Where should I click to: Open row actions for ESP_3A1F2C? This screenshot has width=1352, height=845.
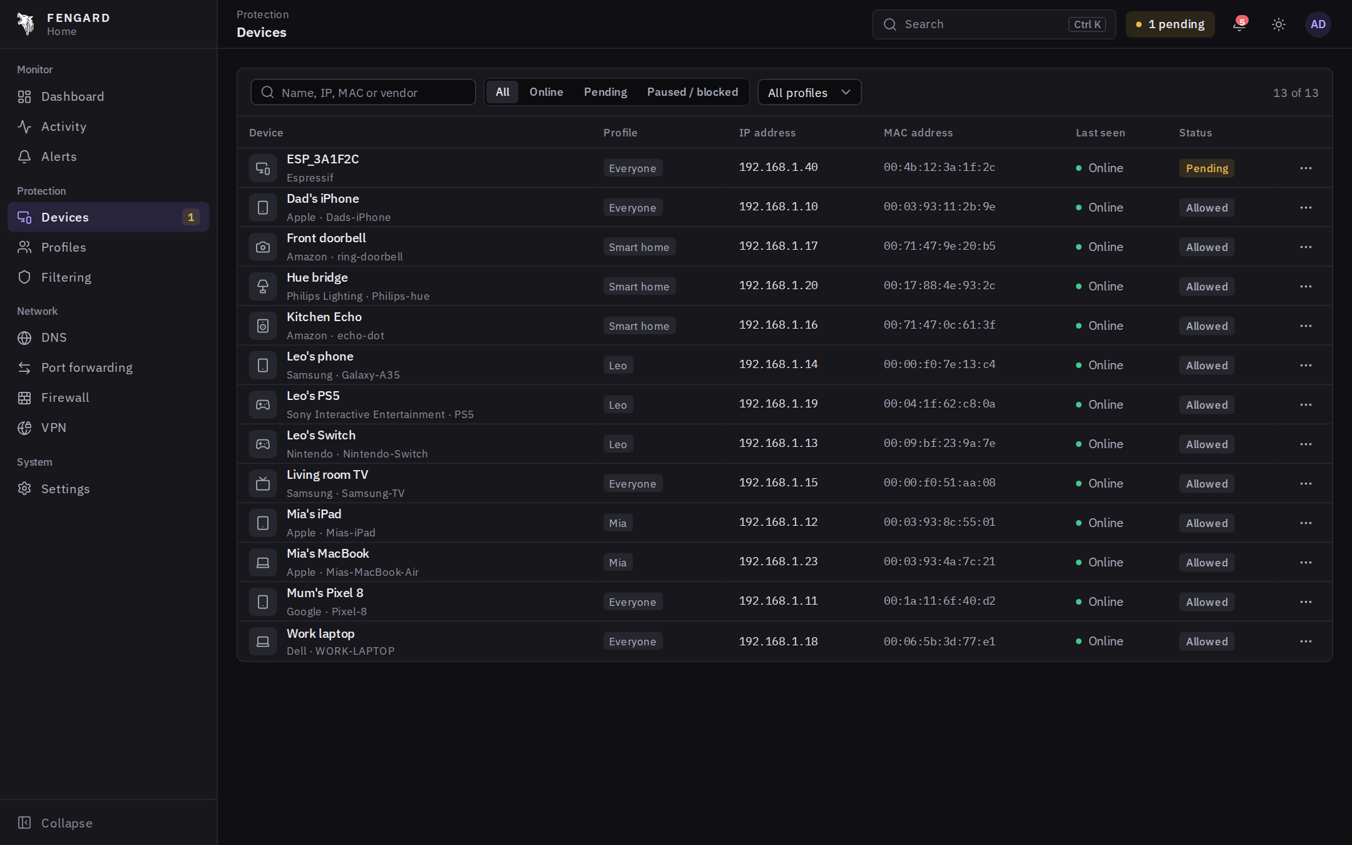point(1306,168)
